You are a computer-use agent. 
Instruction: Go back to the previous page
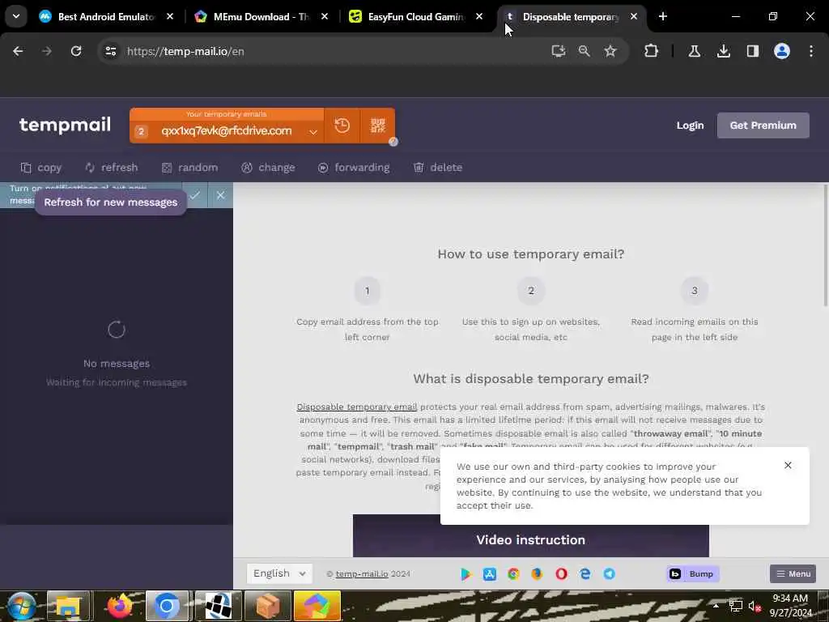[x=18, y=51]
